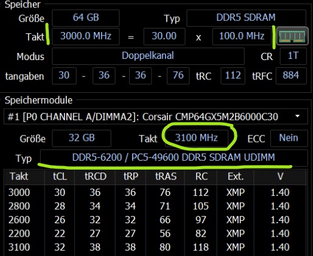Click tCL value '28' in the 2800 row
Screen dimensions: 313x256
click(60, 206)
